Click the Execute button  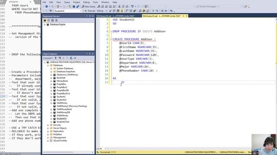click(x=90, y=11)
